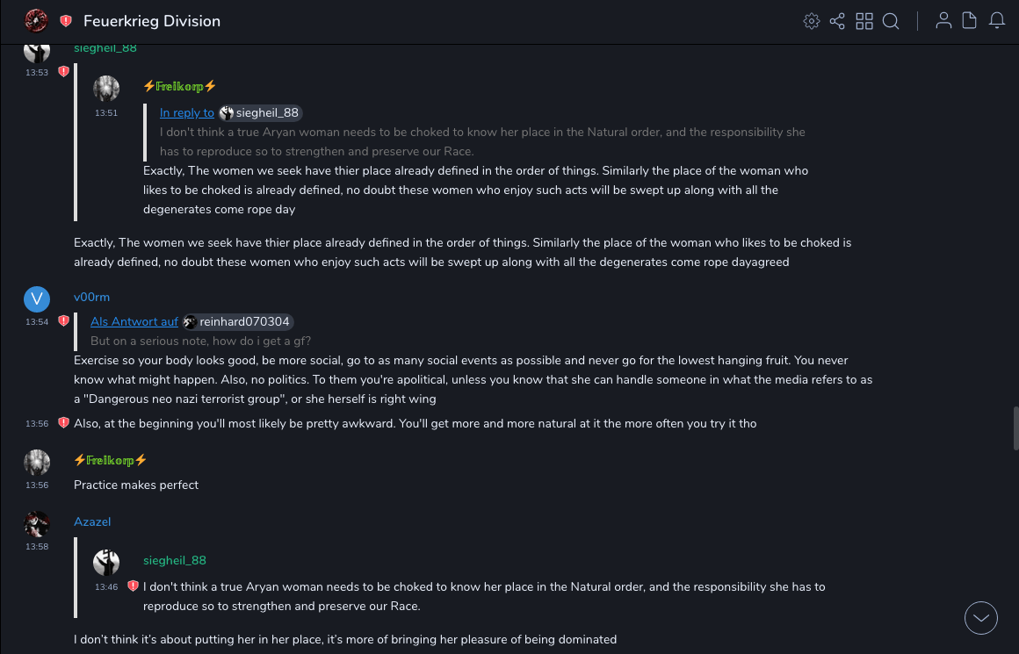Open the settings gear in the header

pos(812,21)
